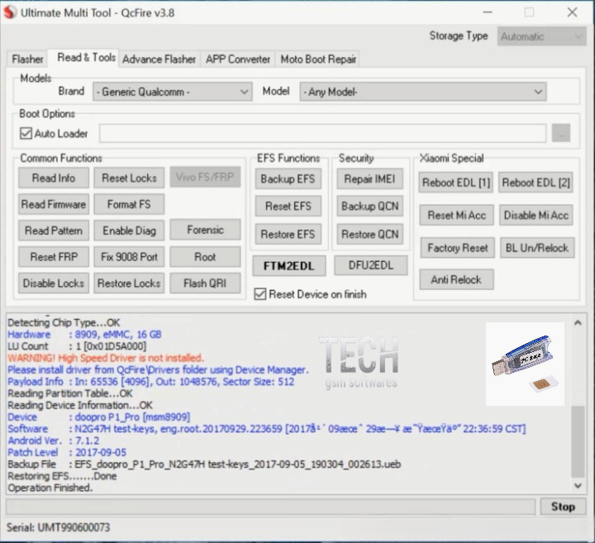The height and width of the screenshot is (543, 595).
Task: Click the Root button
Action: pos(205,256)
